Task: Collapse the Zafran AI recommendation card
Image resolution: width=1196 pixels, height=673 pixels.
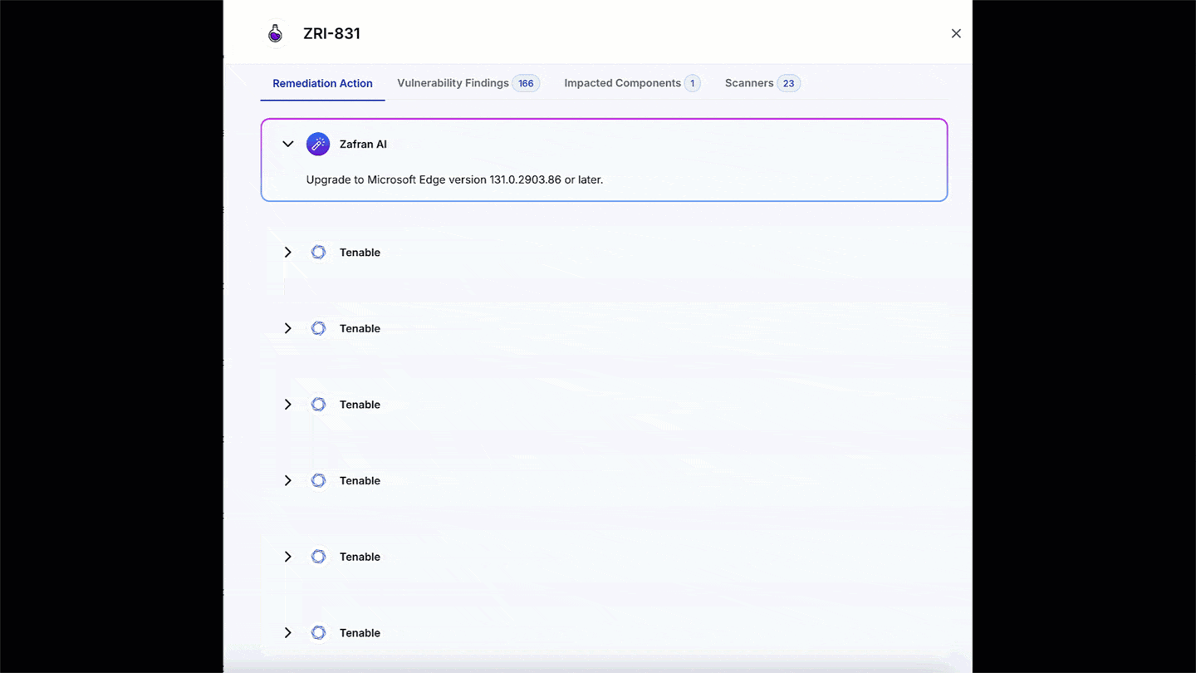Action: (x=288, y=144)
